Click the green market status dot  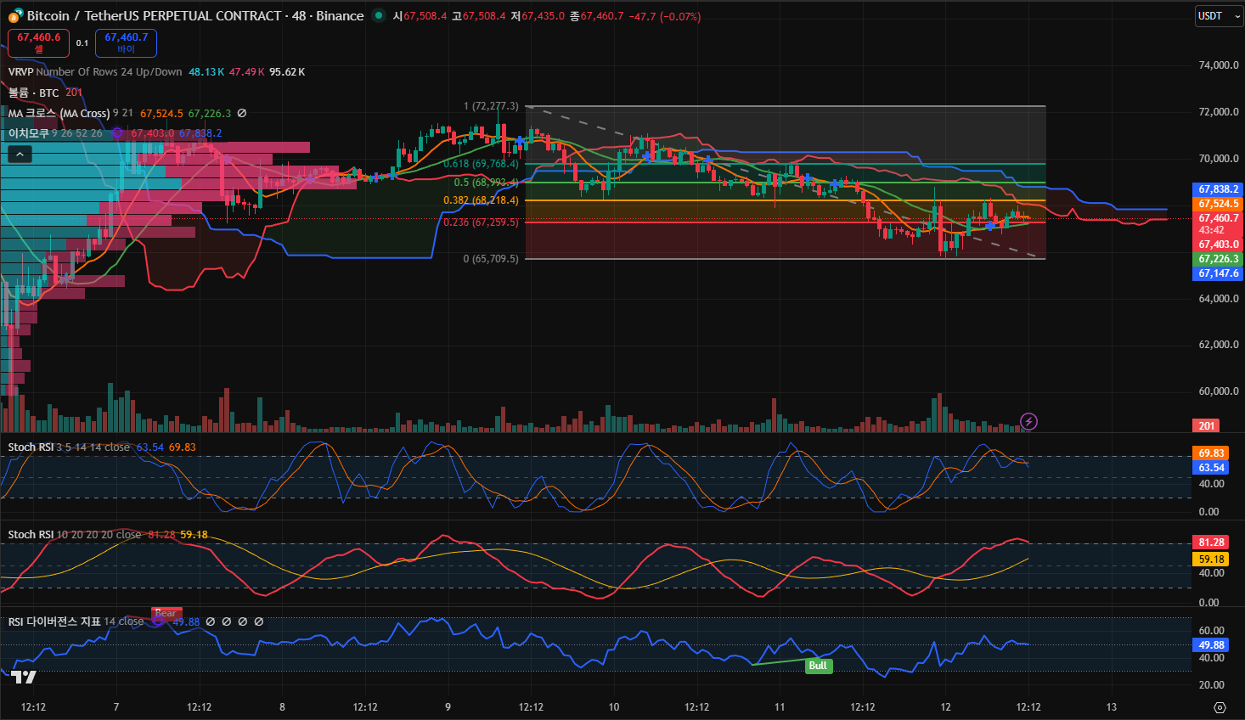pos(379,15)
